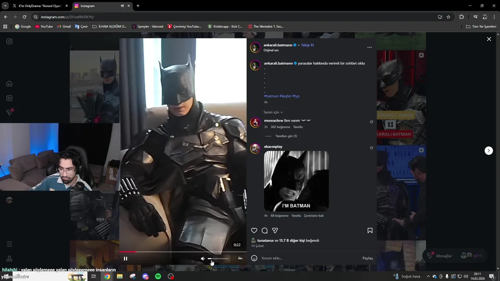
Task: Open the 'The Mentalist 1. Sez...' bookmark
Action: click(x=266, y=27)
